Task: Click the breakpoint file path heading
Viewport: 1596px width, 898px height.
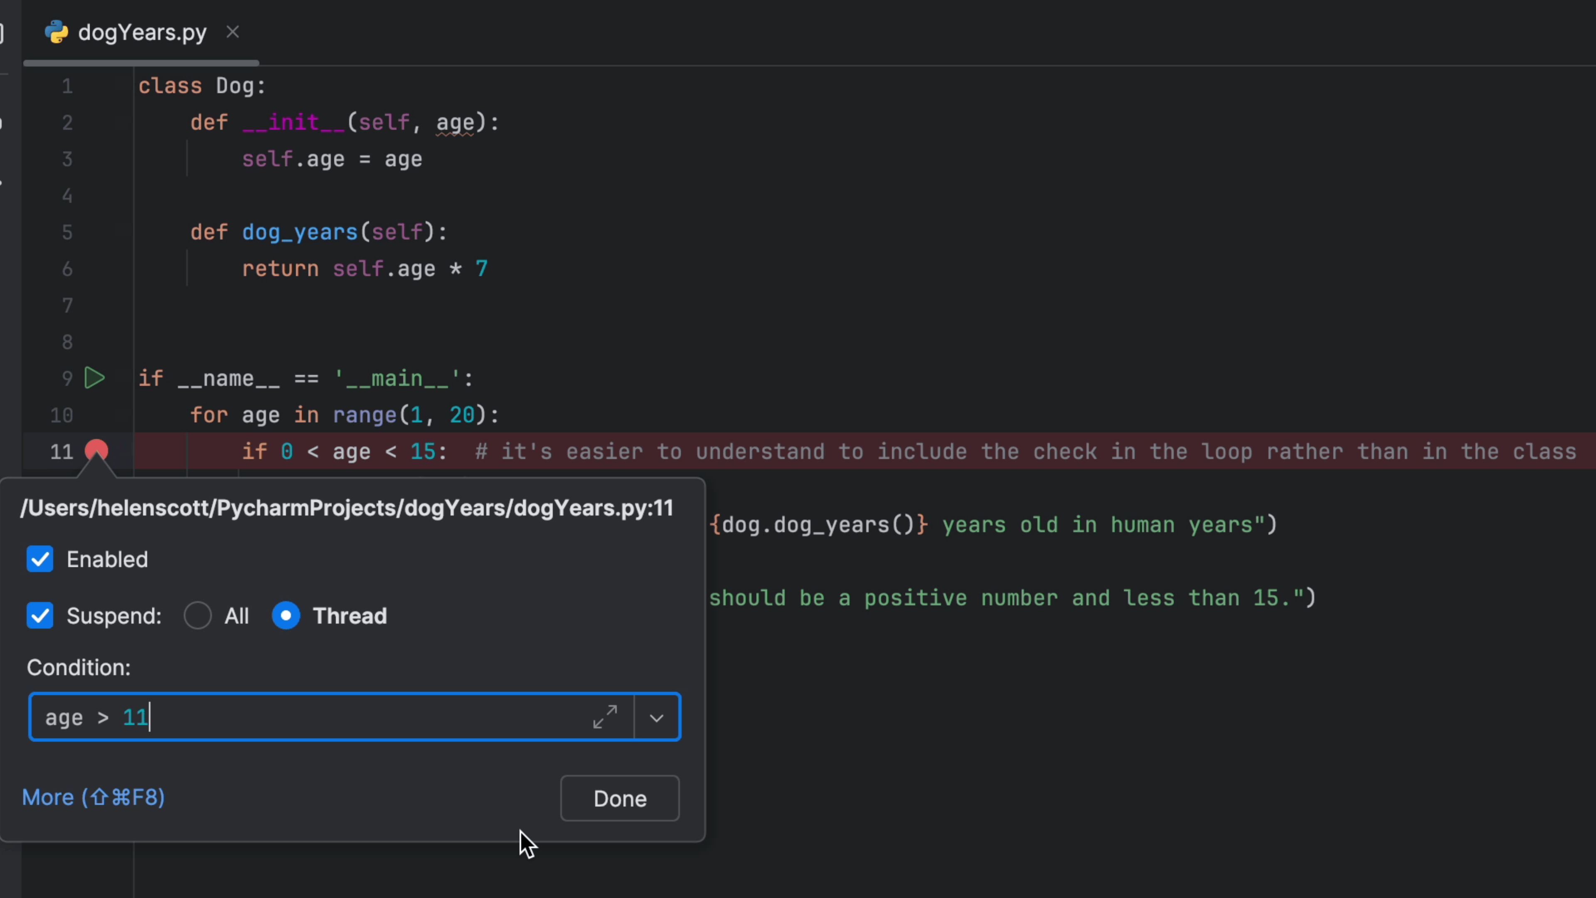Action: (346, 508)
